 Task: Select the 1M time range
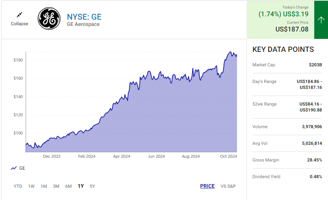(x=43, y=186)
